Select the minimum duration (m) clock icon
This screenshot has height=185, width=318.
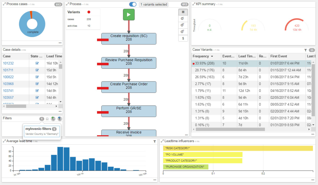[x=183, y=31]
